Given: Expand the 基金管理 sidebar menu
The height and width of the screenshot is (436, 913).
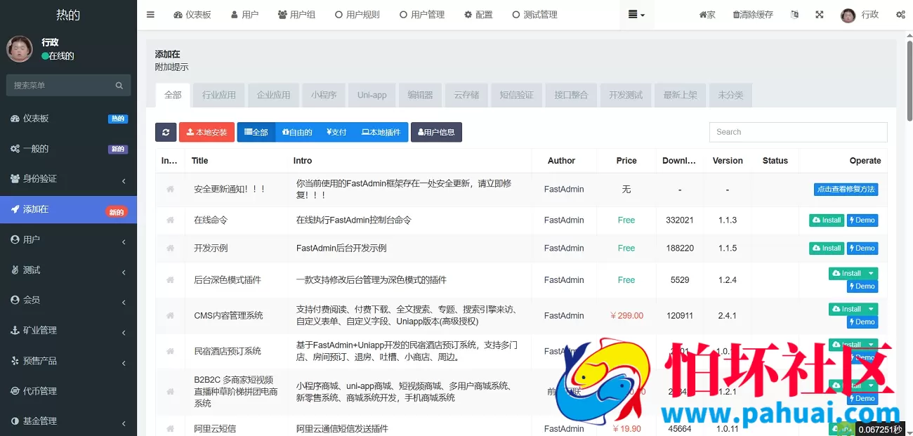Looking at the screenshot, I should [68, 421].
